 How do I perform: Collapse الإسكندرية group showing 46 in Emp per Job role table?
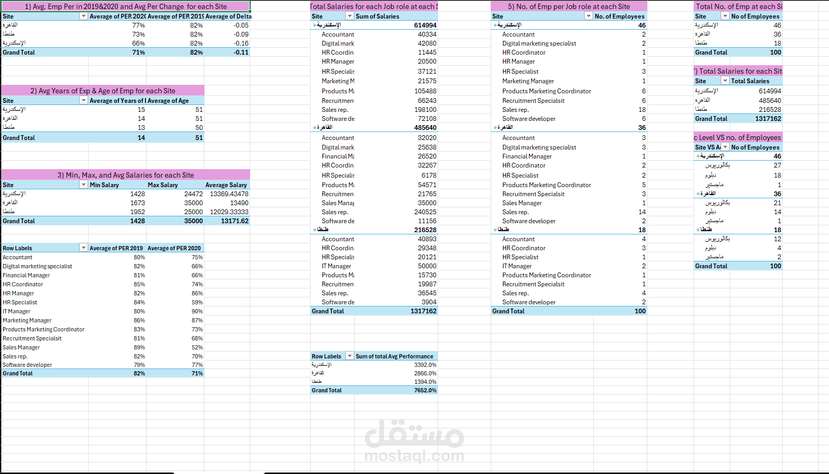click(495, 25)
